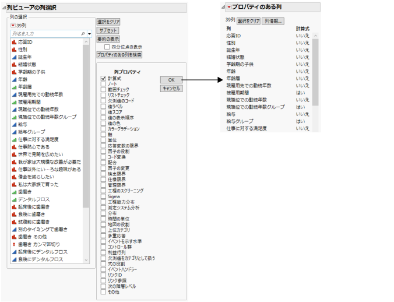The height and width of the screenshot is (302, 394).
Task: Check the 値の色 checkbox
Action: tap(103, 124)
